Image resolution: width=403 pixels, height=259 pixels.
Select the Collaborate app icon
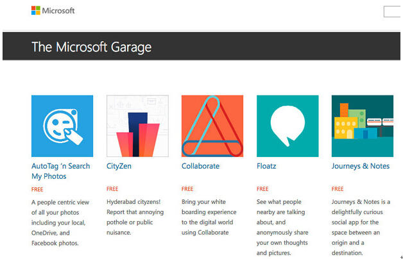[x=212, y=126]
